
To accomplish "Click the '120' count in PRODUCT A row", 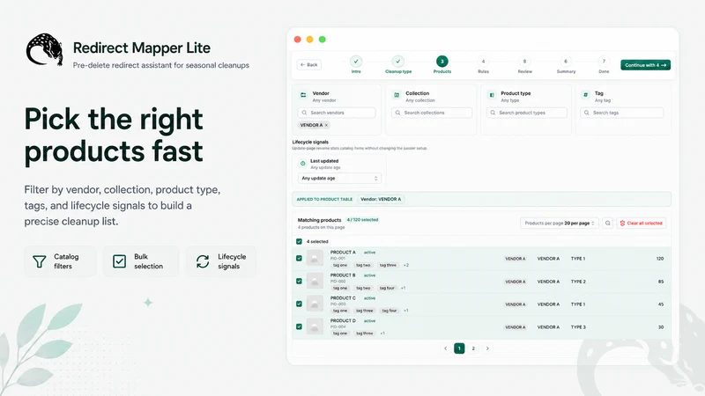I will tap(659, 259).
